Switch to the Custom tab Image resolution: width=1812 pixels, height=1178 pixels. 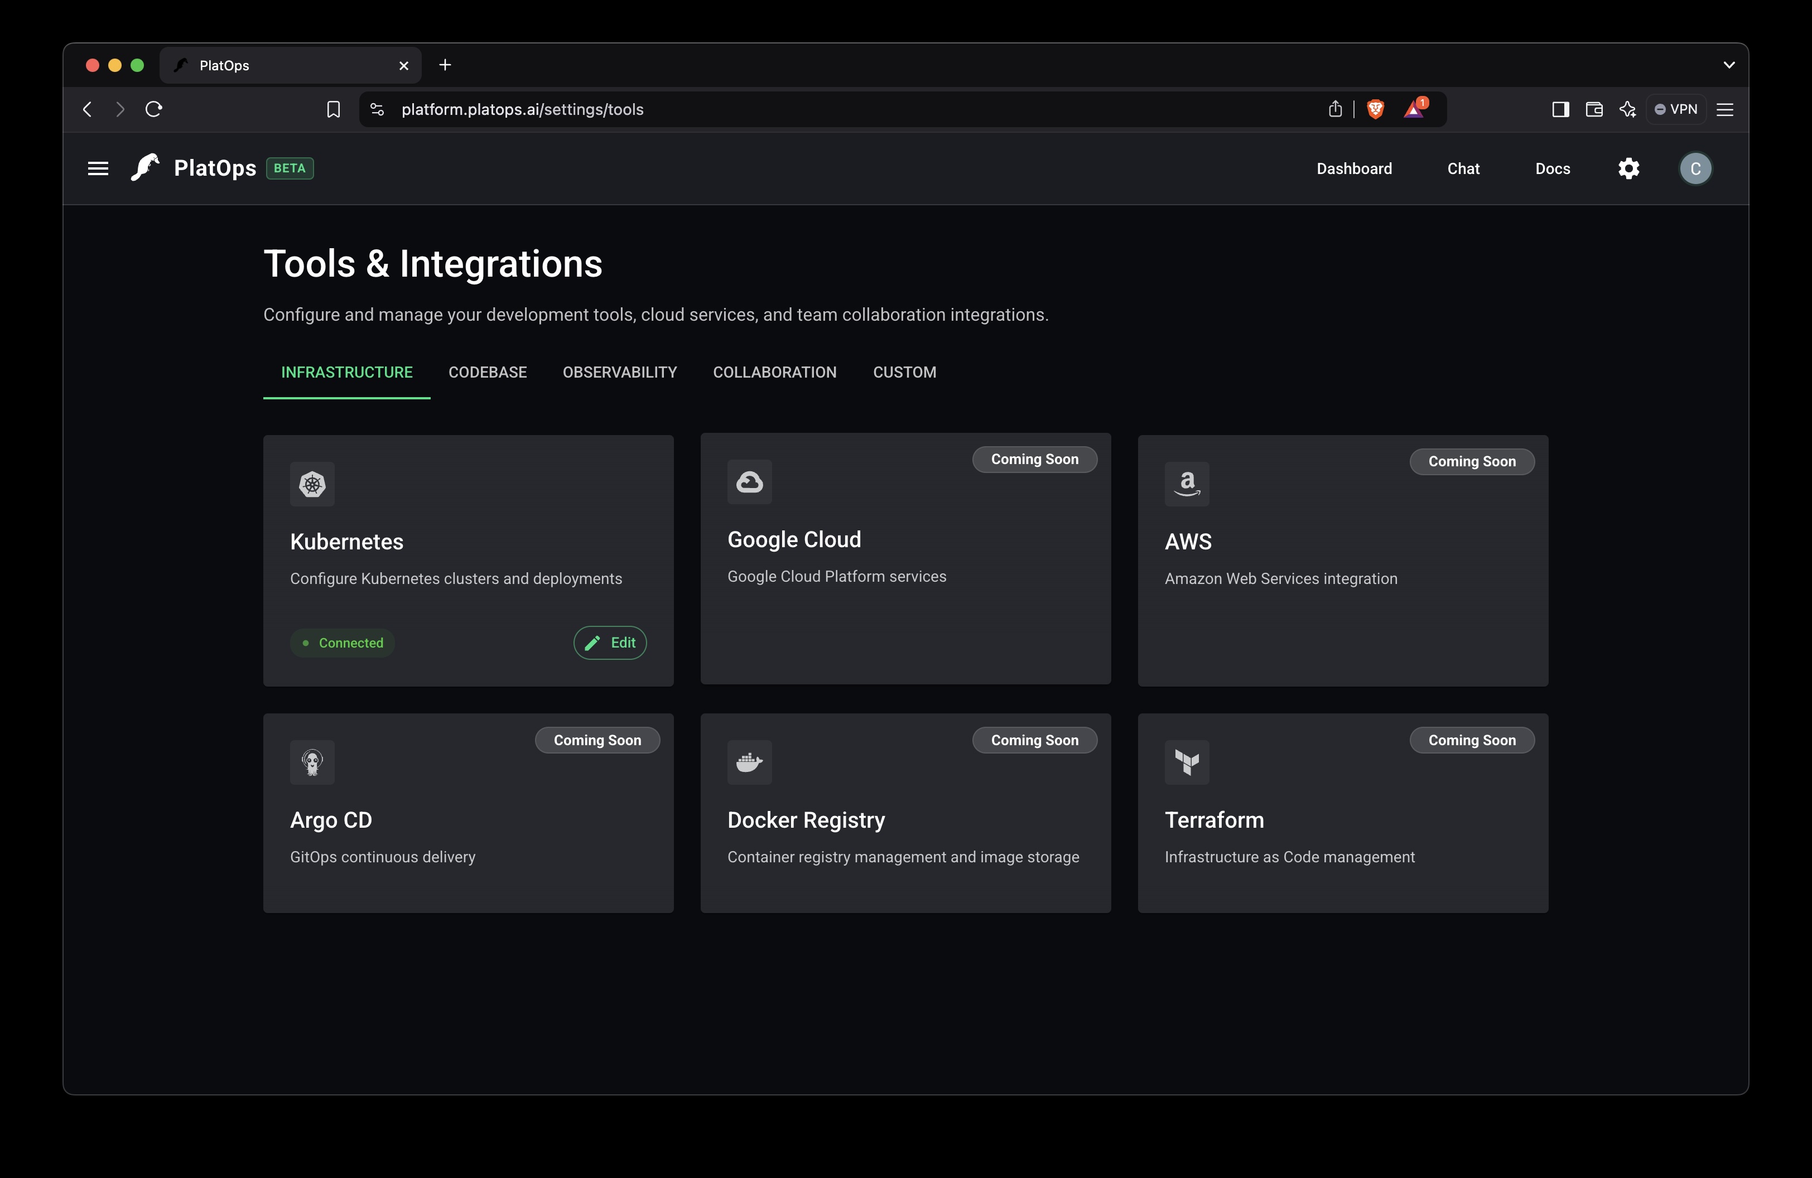click(904, 372)
